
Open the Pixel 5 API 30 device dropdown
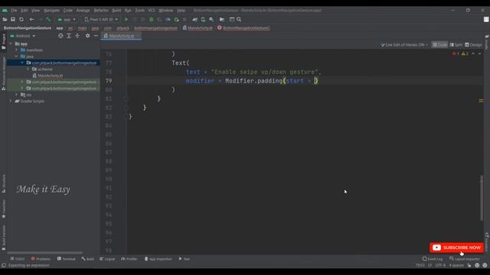(101, 19)
